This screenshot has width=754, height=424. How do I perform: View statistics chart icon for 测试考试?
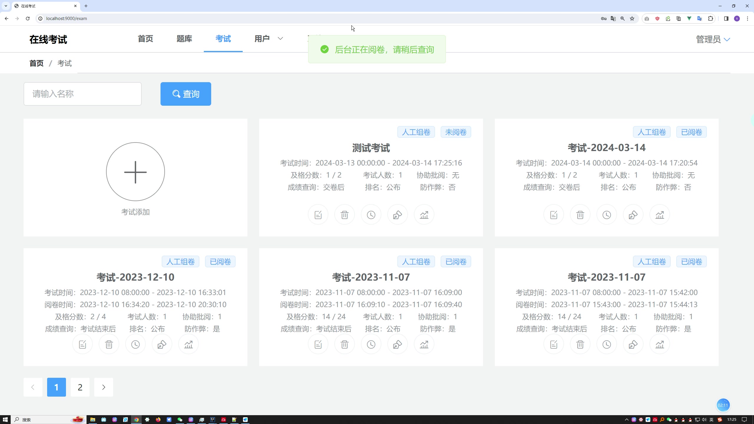coord(424,215)
